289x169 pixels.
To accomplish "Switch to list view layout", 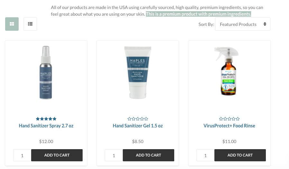I will pos(30,24).
